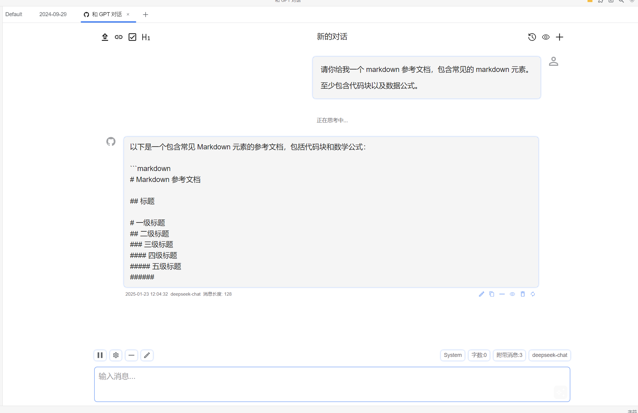Open the 附带消息:3 option
This screenshot has width=638, height=413.
point(509,355)
